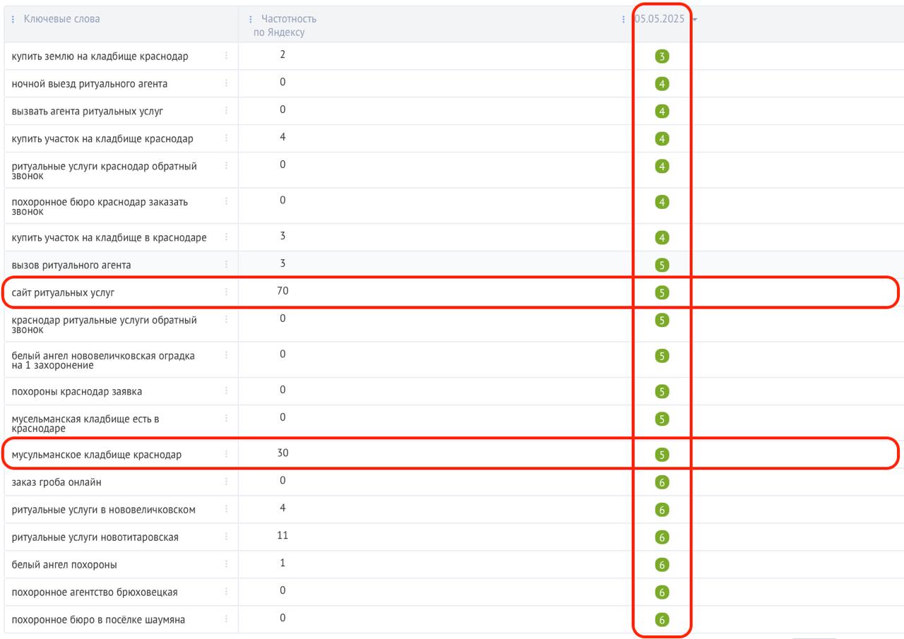
Task: Open options for "мусульманское кладбище краснодар" row
Action: click(226, 454)
